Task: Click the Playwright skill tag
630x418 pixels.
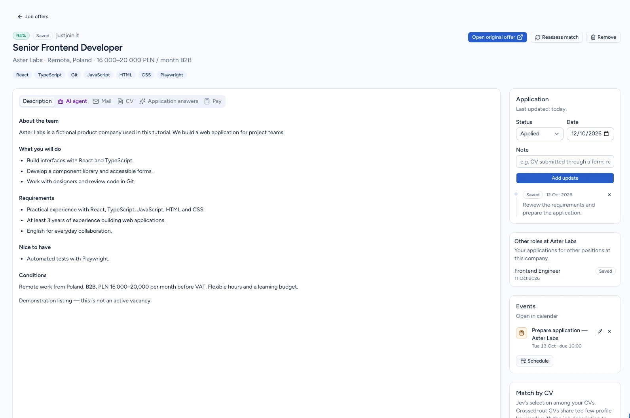Action: pos(172,75)
